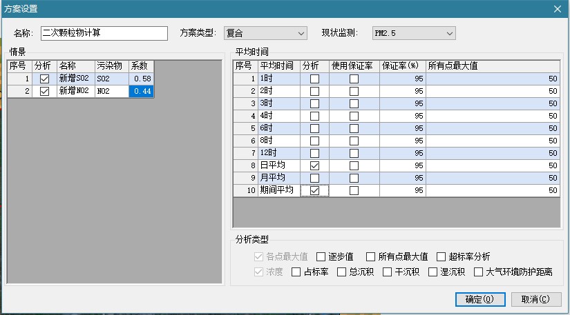This screenshot has width=570, height=315.
Task: Uncheck 分析 for 新增SO2 scenario
Action: (45, 79)
